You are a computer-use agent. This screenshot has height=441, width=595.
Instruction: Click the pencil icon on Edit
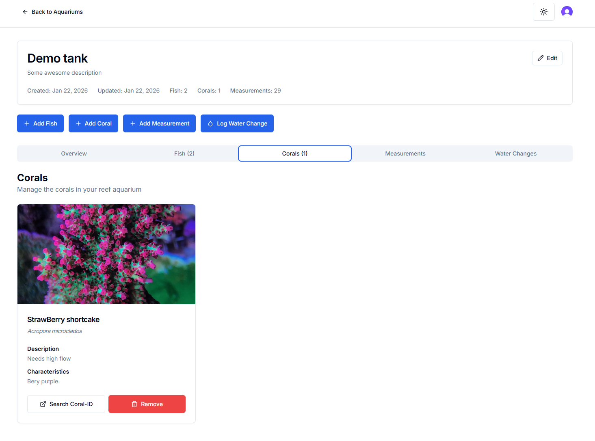tap(540, 58)
